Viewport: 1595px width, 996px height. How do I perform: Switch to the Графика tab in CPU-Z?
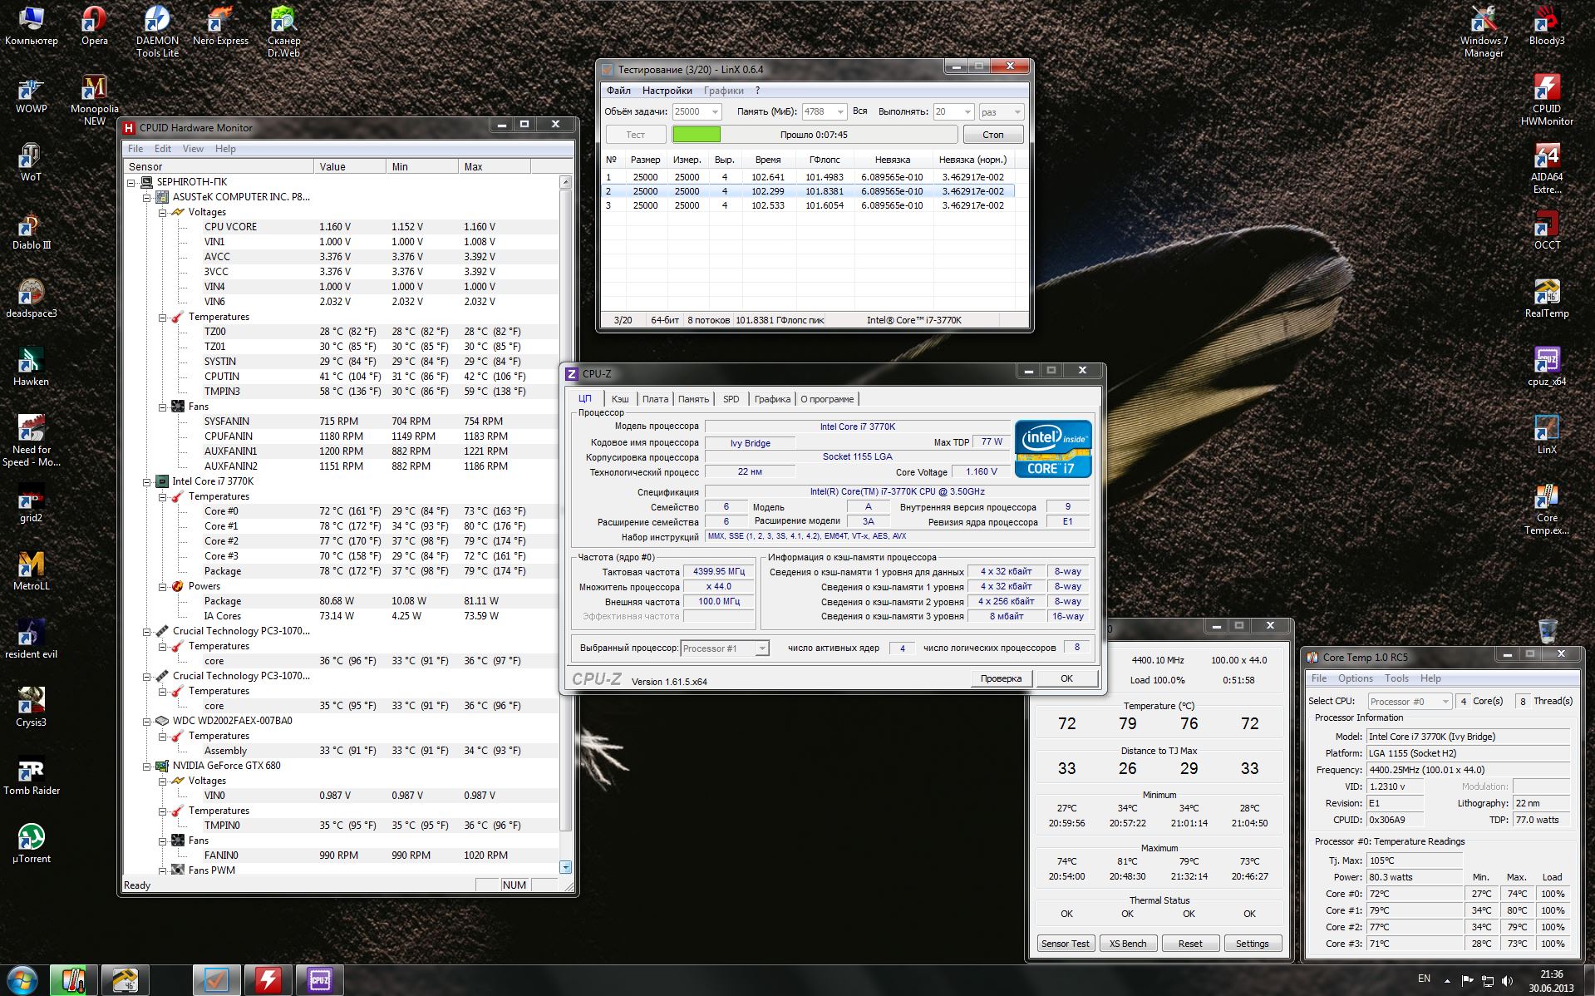pos(772,399)
